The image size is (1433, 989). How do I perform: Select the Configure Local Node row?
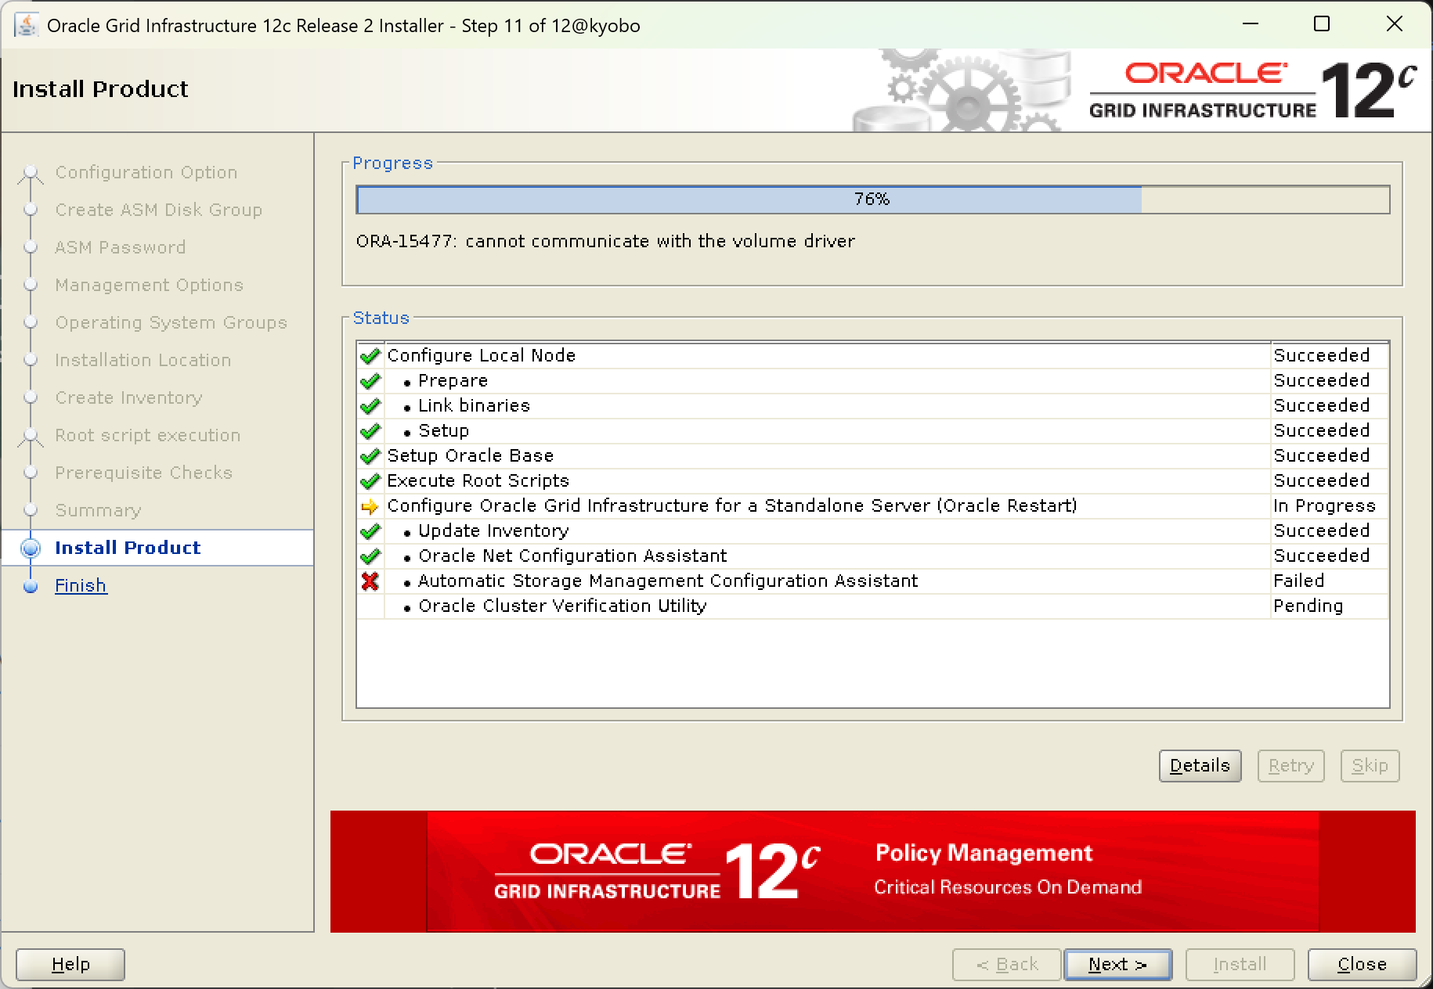point(872,356)
